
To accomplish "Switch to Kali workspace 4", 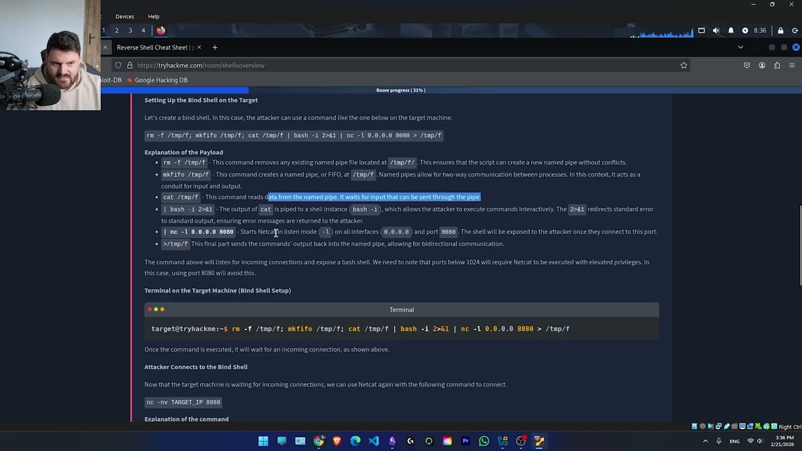I will pos(143,30).
